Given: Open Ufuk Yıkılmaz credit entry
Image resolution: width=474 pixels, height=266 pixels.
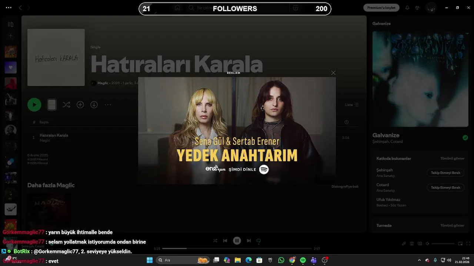Looking at the screenshot, I should point(388,199).
